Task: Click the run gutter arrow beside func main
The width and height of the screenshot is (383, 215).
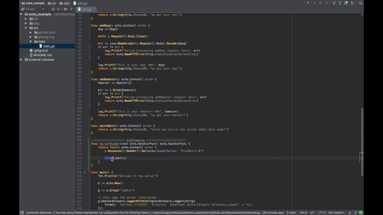Action: [85, 173]
